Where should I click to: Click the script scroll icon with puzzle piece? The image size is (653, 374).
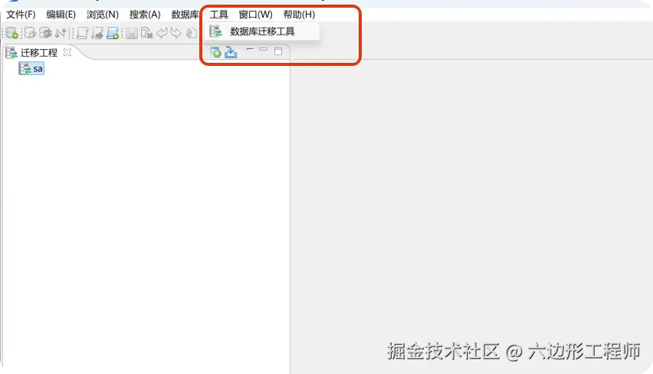pos(97,33)
